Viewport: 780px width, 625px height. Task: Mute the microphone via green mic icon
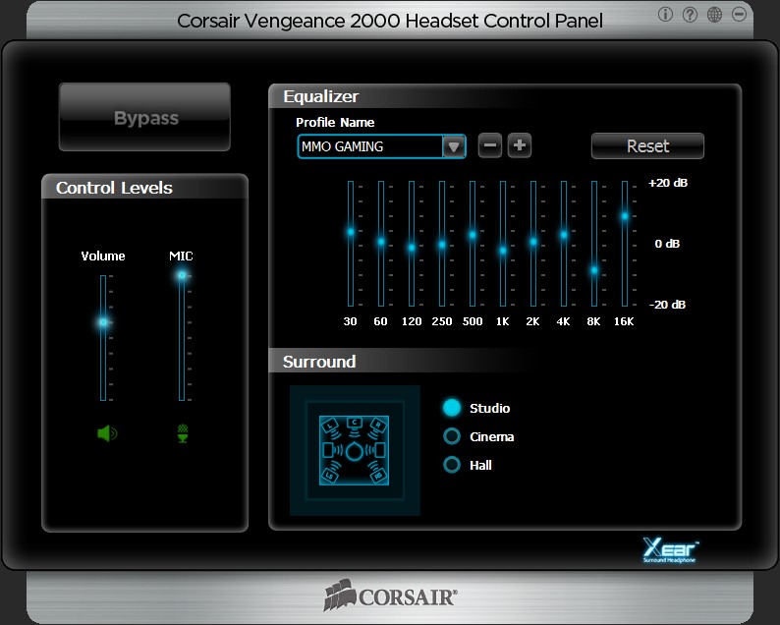coord(182,432)
